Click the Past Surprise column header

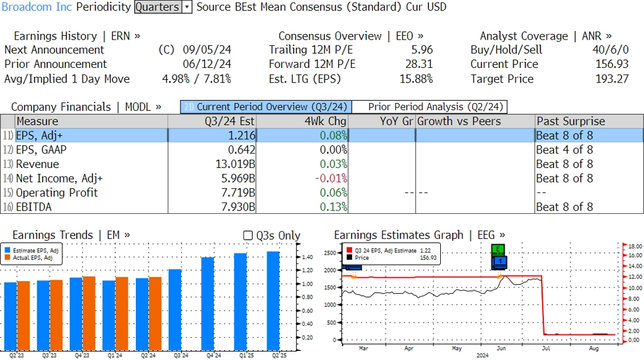click(x=589, y=121)
